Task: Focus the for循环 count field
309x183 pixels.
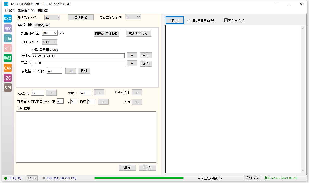Action: tap(86, 93)
